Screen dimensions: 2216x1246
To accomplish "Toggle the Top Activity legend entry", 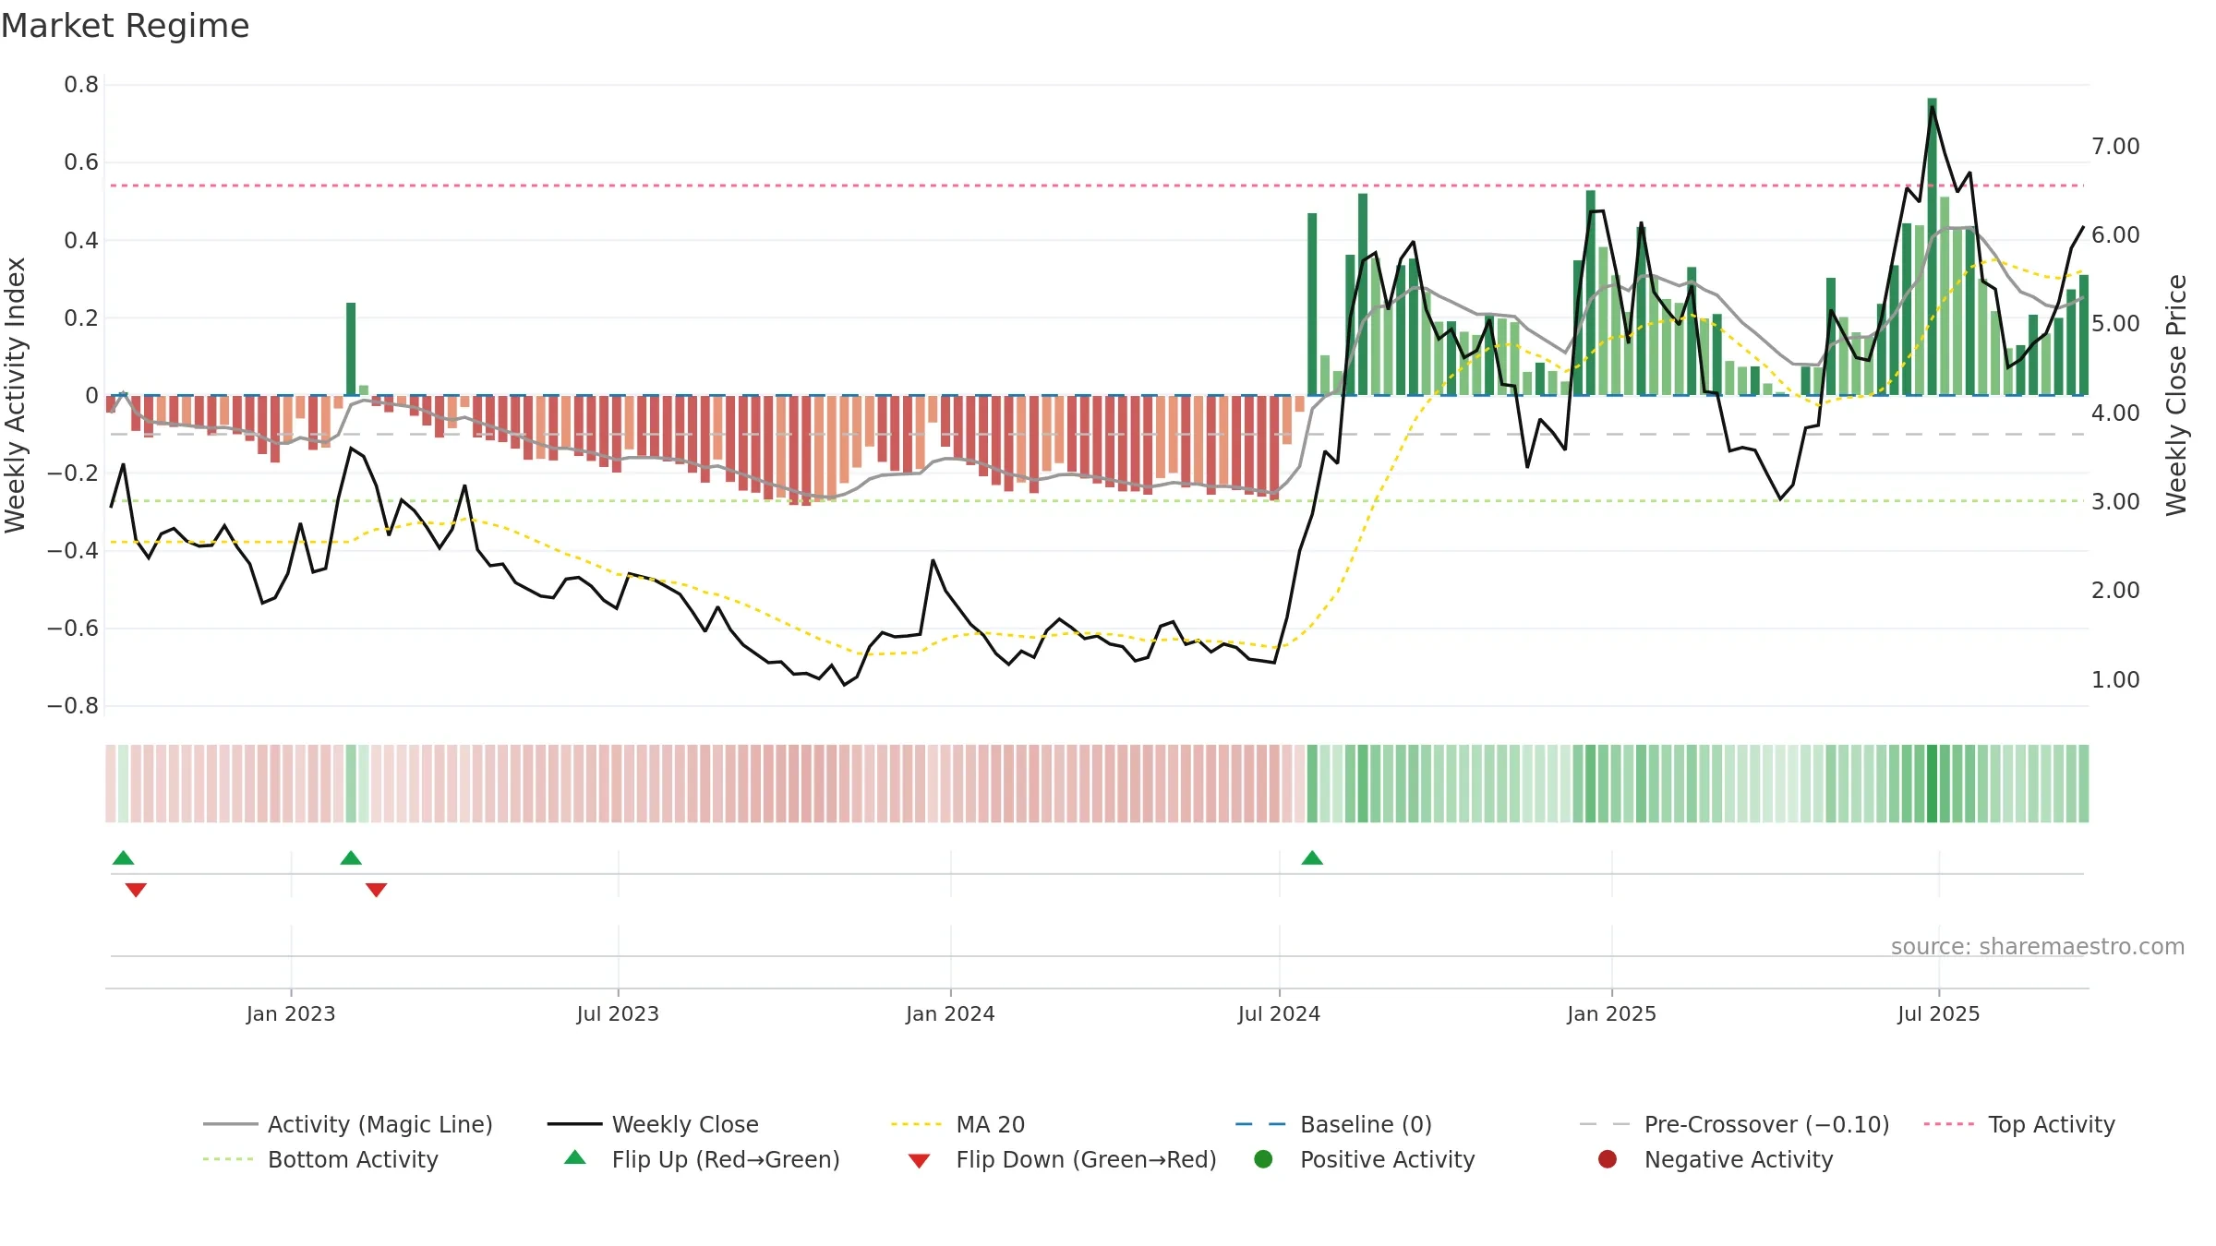I will coord(2019,1124).
